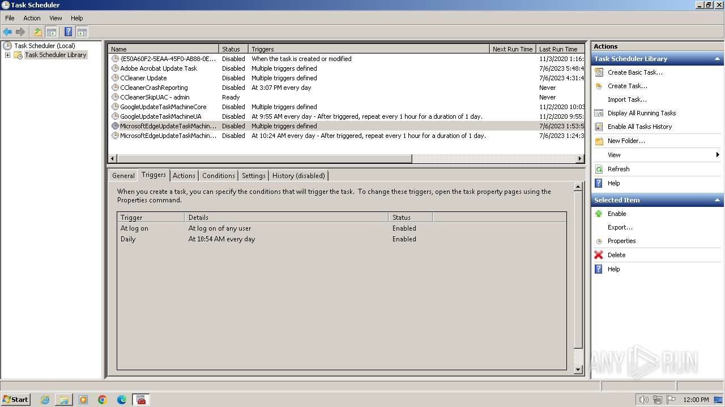
Task: Open Microsoft Edge from taskbar
Action: point(122,400)
